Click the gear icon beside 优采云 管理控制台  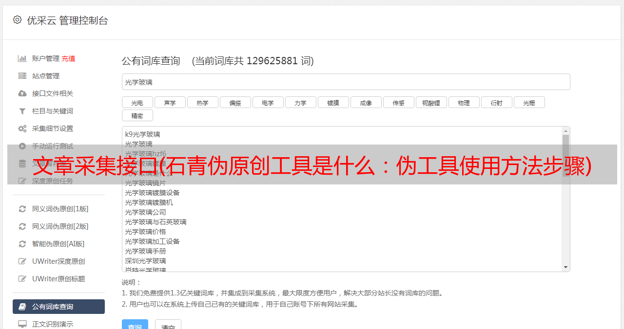pyautogui.click(x=17, y=20)
